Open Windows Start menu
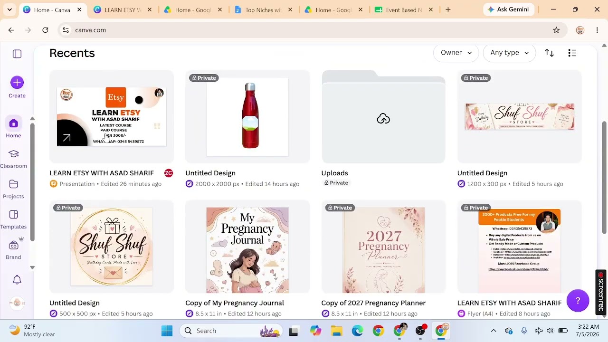 pos(167,331)
